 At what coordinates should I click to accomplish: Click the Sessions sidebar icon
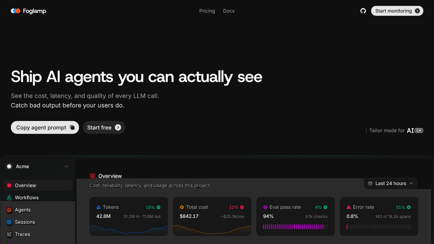click(9, 222)
